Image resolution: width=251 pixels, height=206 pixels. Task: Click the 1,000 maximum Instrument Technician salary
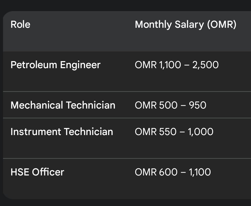pos(200,132)
